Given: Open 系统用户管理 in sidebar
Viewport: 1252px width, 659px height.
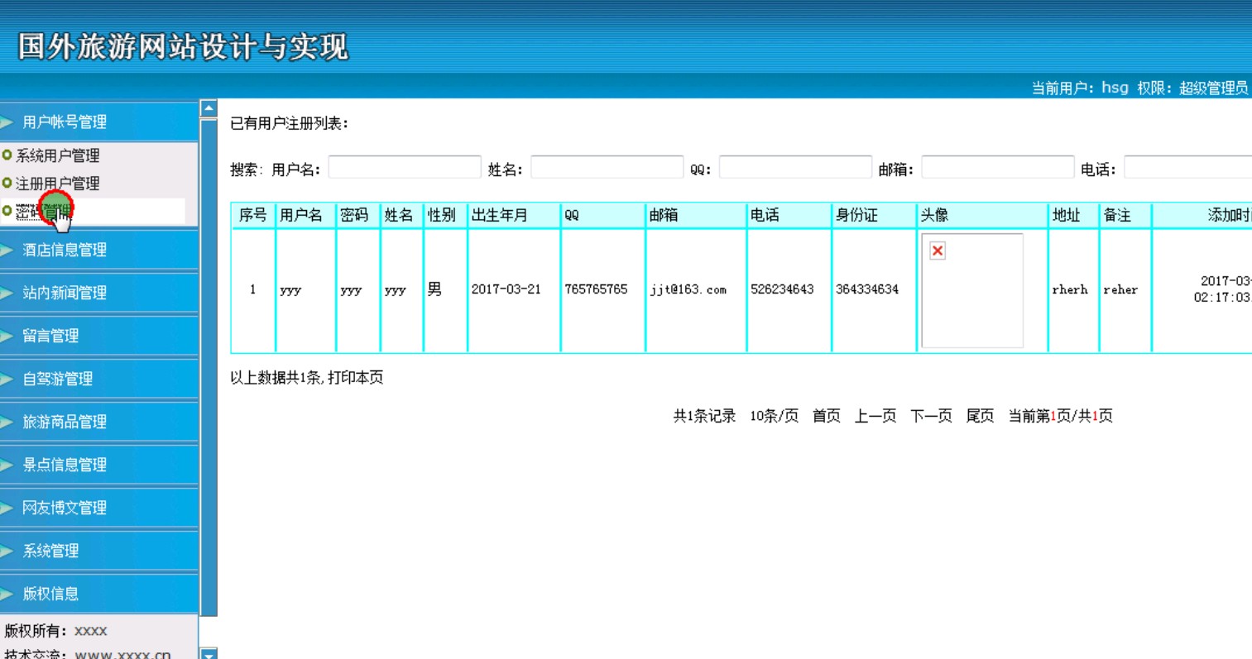Looking at the screenshot, I should [x=58, y=155].
